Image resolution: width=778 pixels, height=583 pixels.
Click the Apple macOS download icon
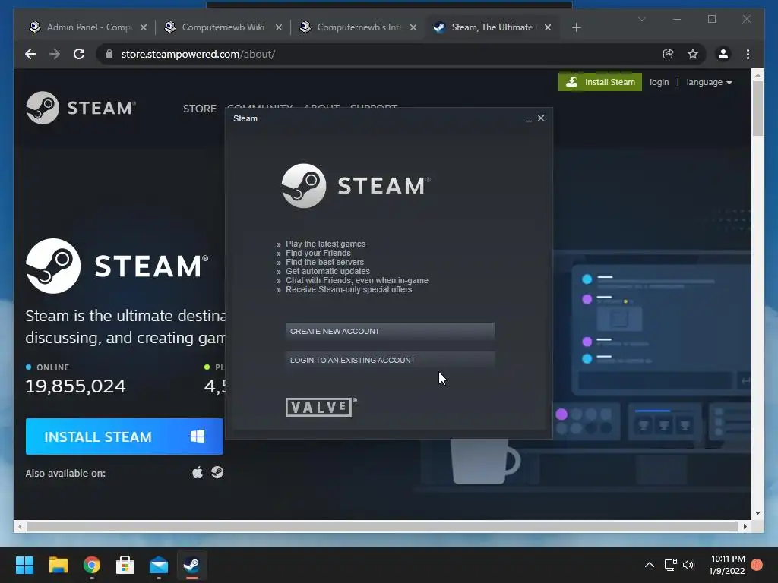[x=198, y=472]
